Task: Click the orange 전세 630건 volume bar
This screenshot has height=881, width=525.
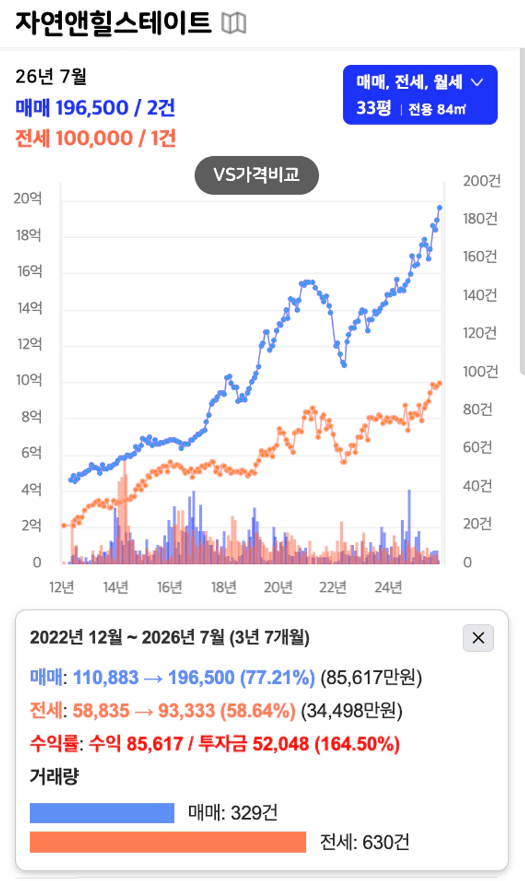Action: 168,842
